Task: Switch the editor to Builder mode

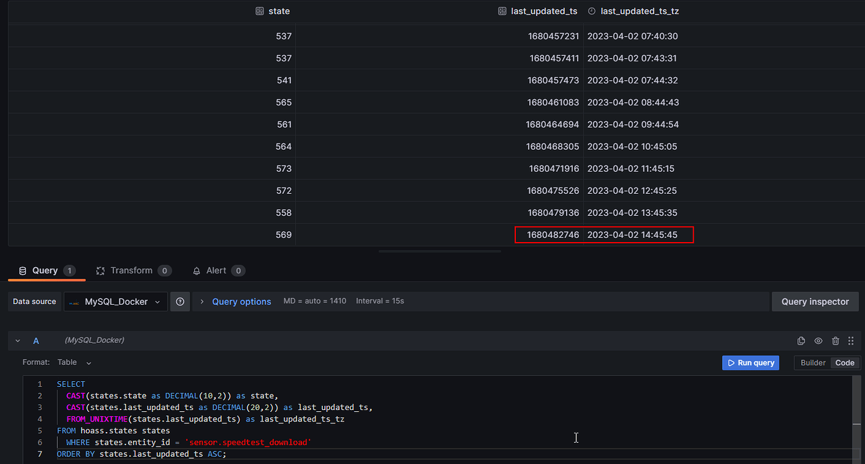Action: [813, 362]
